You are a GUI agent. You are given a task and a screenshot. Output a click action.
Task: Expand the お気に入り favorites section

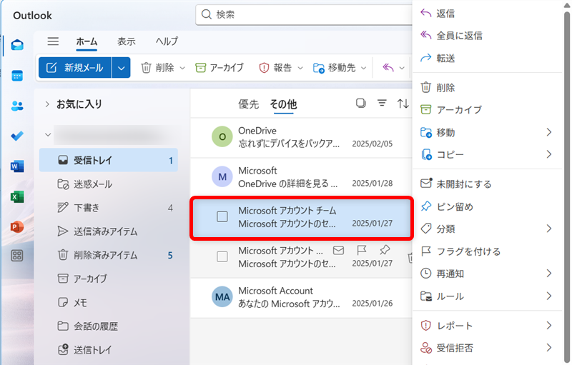(x=47, y=104)
